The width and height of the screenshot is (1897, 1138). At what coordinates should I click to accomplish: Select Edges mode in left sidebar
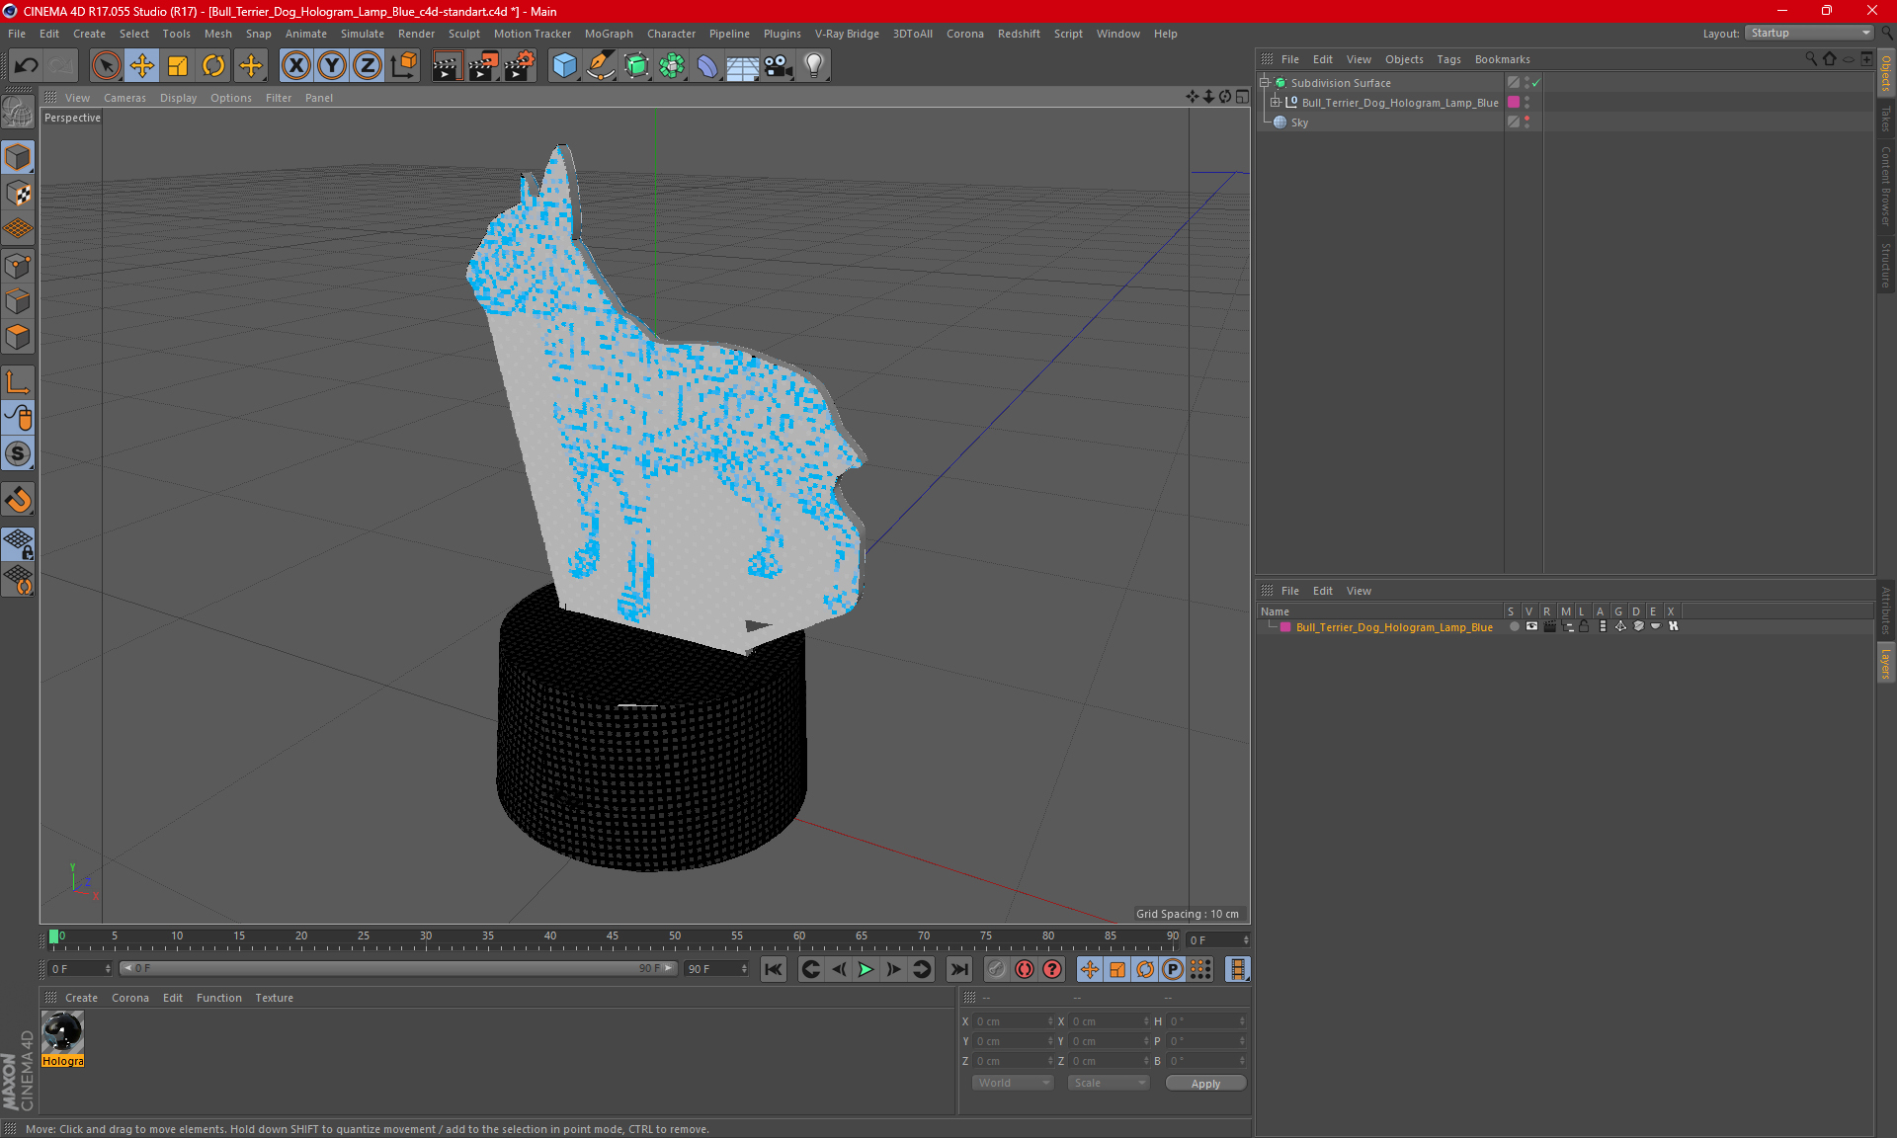click(18, 301)
